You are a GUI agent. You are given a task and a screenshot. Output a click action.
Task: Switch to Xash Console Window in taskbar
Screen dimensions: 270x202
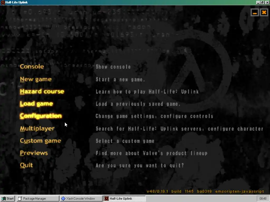click(81, 199)
